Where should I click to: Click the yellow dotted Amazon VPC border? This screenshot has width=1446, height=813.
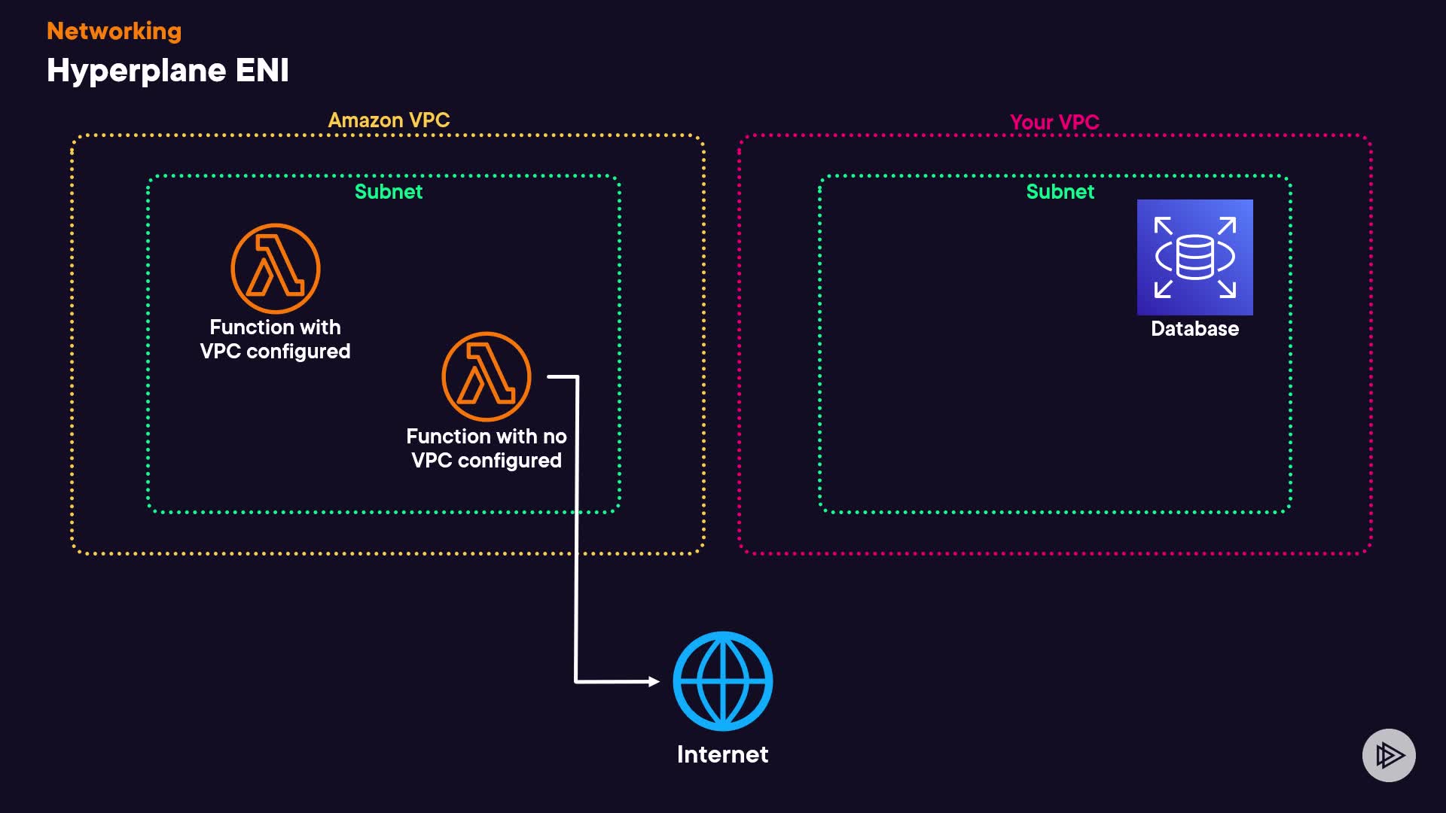tap(72, 339)
